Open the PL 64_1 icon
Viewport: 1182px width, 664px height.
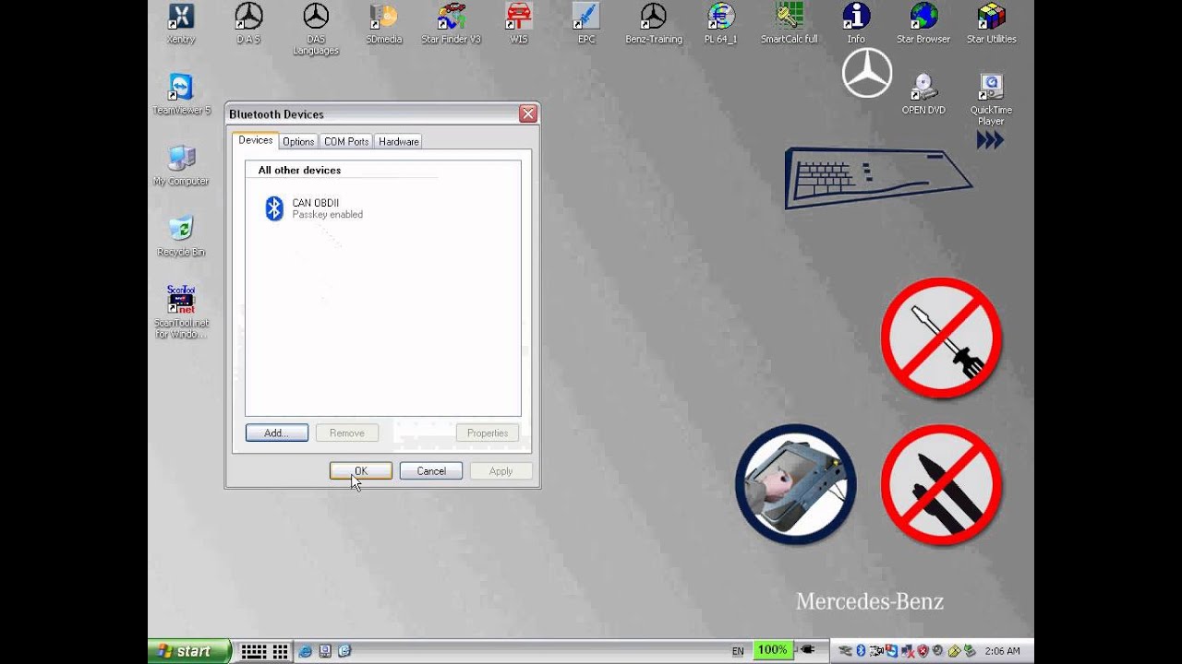point(721,24)
